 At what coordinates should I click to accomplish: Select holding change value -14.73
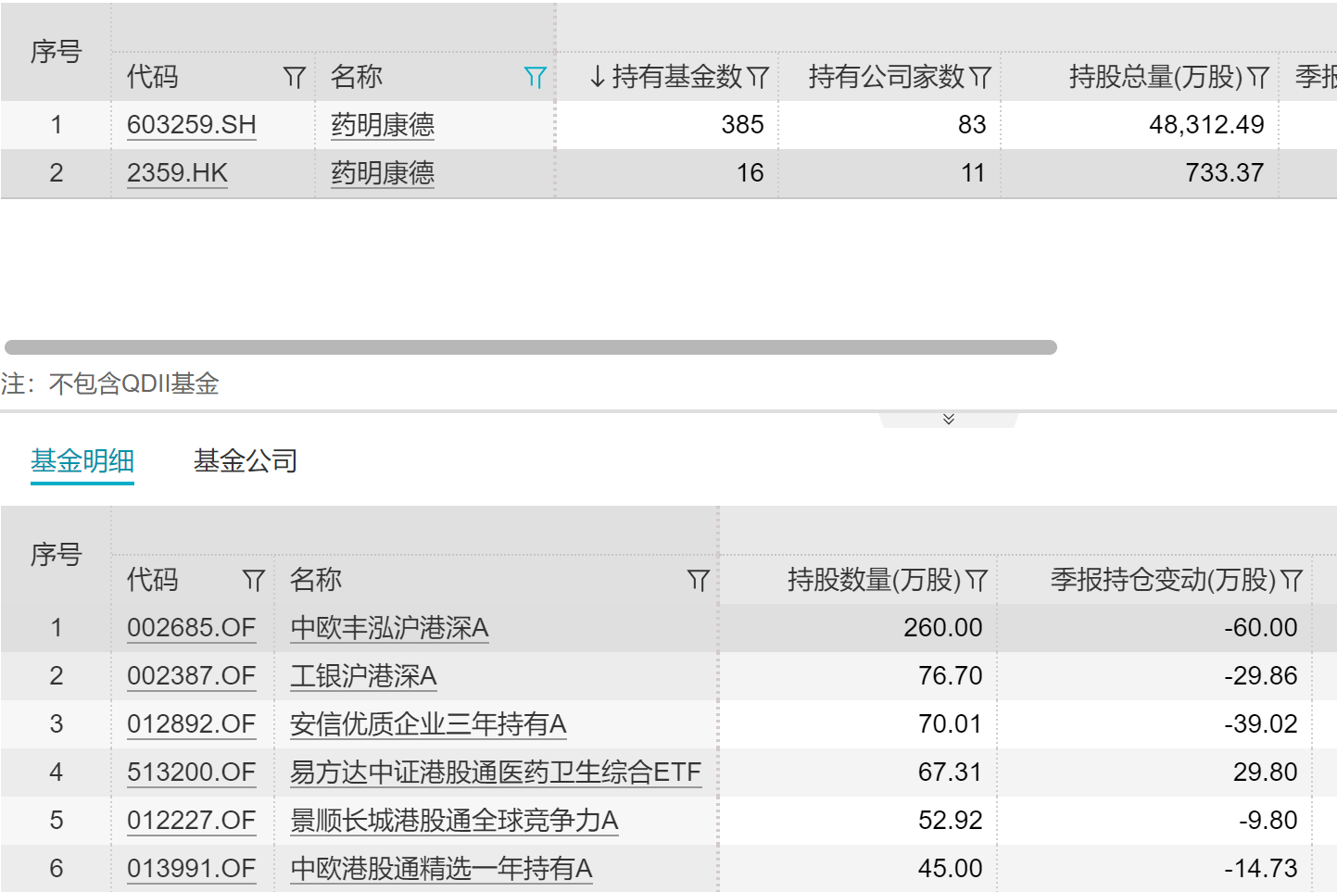[x=1260, y=868]
